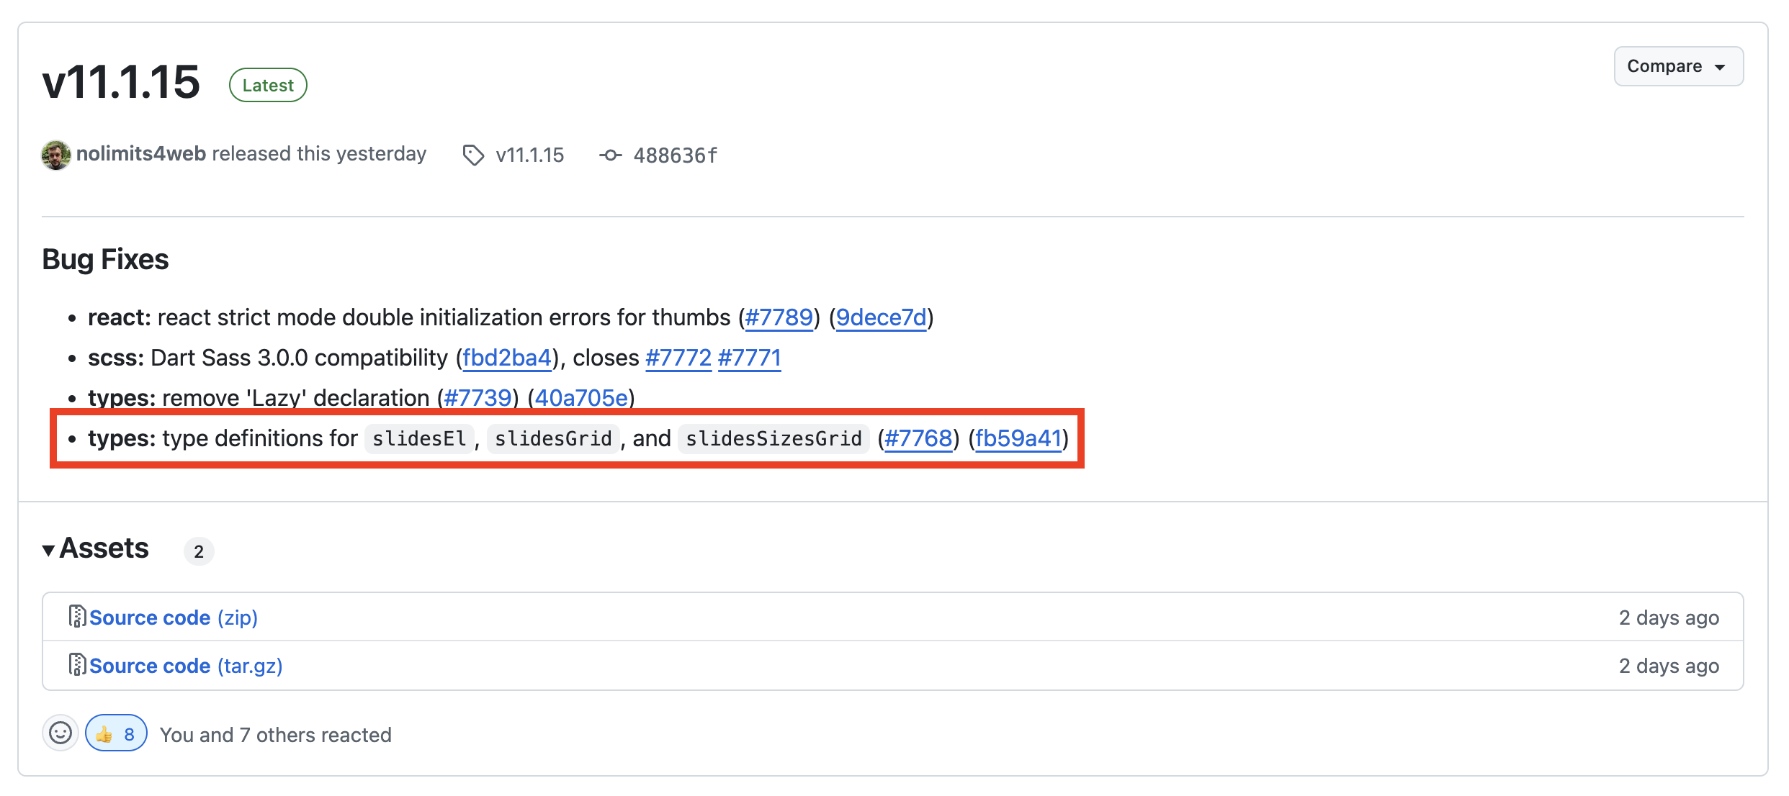Open the smiley add-reaction picker
This screenshot has height=796, width=1789.
pos(60,733)
